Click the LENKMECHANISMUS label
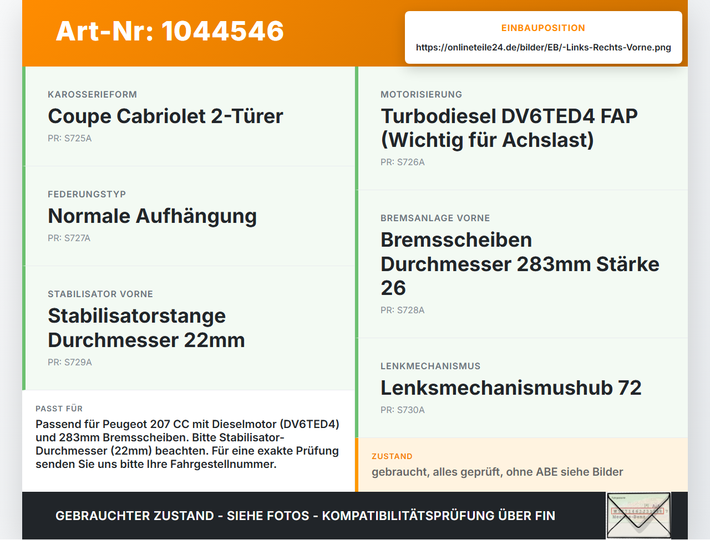The image size is (710, 540). 430,366
